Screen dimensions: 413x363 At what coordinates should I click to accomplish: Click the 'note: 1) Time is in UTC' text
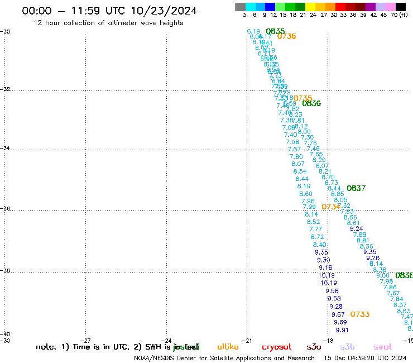click(83, 347)
